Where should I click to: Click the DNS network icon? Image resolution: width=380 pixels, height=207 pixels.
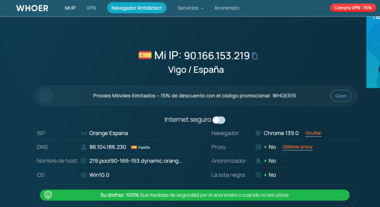[x=84, y=147]
